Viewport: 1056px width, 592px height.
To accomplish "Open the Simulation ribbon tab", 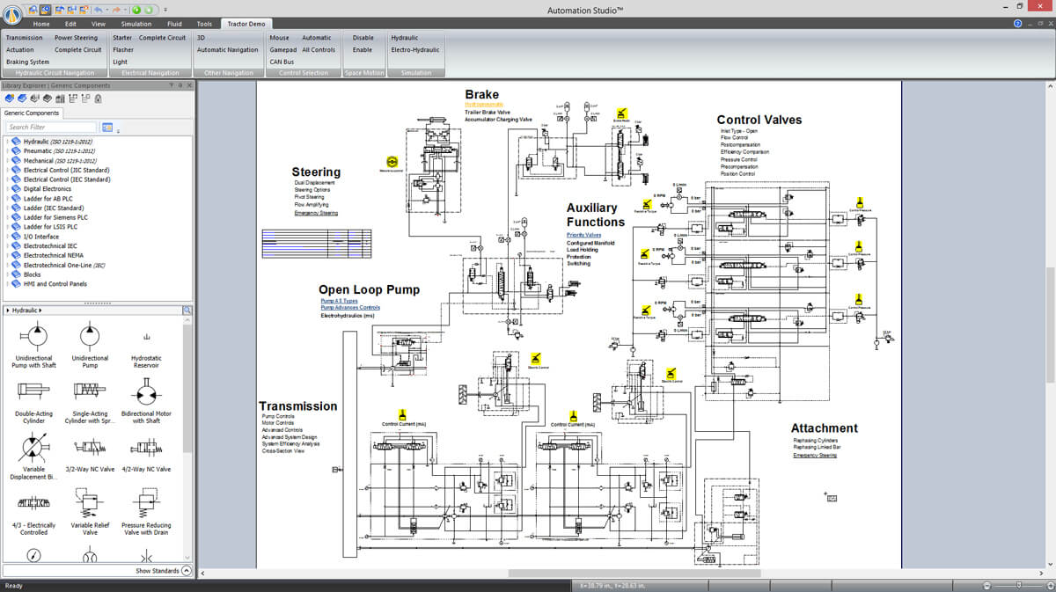I will [136, 24].
